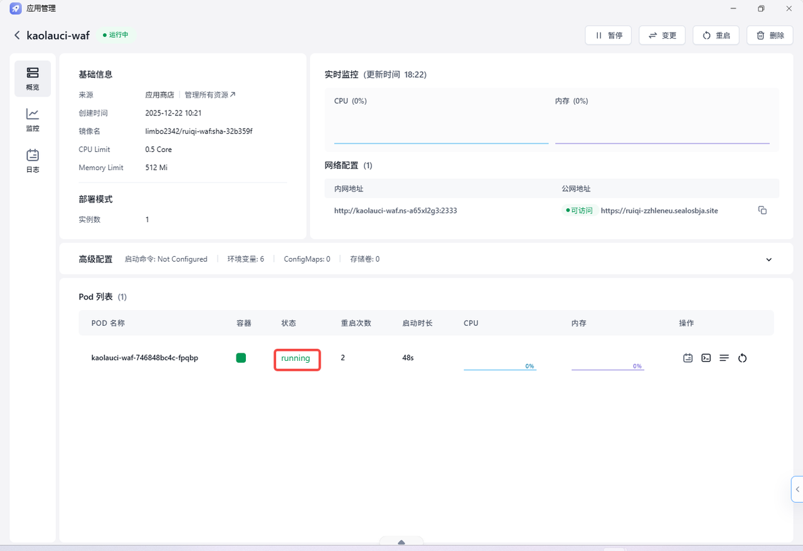Click the 启动时长 column header

(417, 323)
